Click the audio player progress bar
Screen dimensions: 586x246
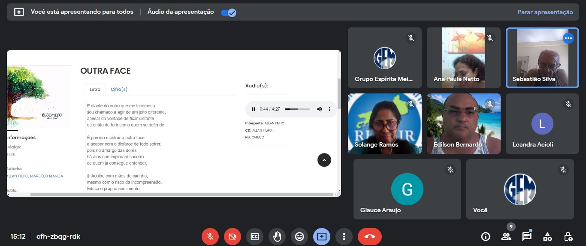click(297, 109)
